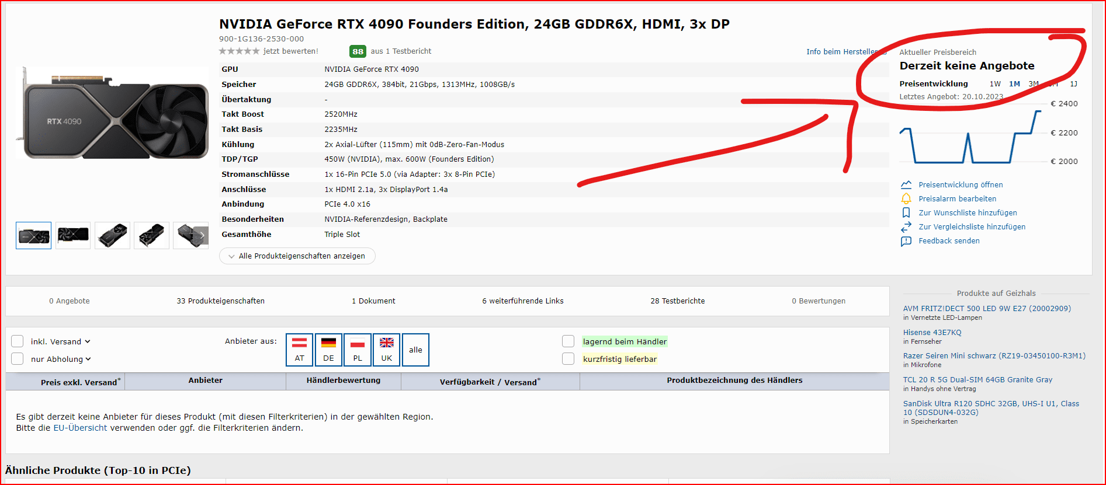Click the star rating icons
The width and height of the screenshot is (1106, 485).
pyautogui.click(x=239, y=51)
